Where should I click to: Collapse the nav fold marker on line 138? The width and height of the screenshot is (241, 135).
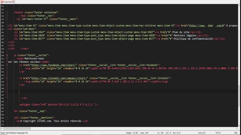click(7, 16)
